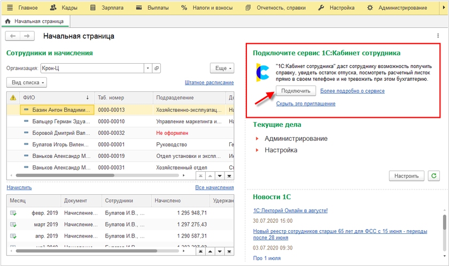Open news about Новый реестр сотрудников
The width and height of the screenshot is (449, 266).
click(x=340, y=234)
